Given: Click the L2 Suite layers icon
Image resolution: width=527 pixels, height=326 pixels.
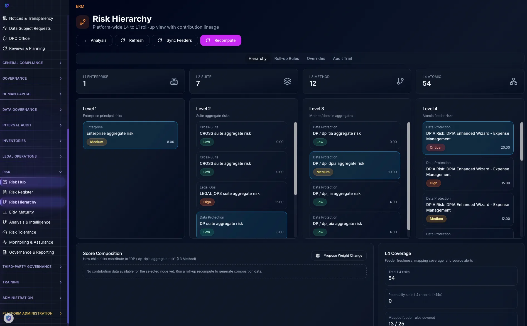Looking at the screenshot, I should [x=287, y=81].
